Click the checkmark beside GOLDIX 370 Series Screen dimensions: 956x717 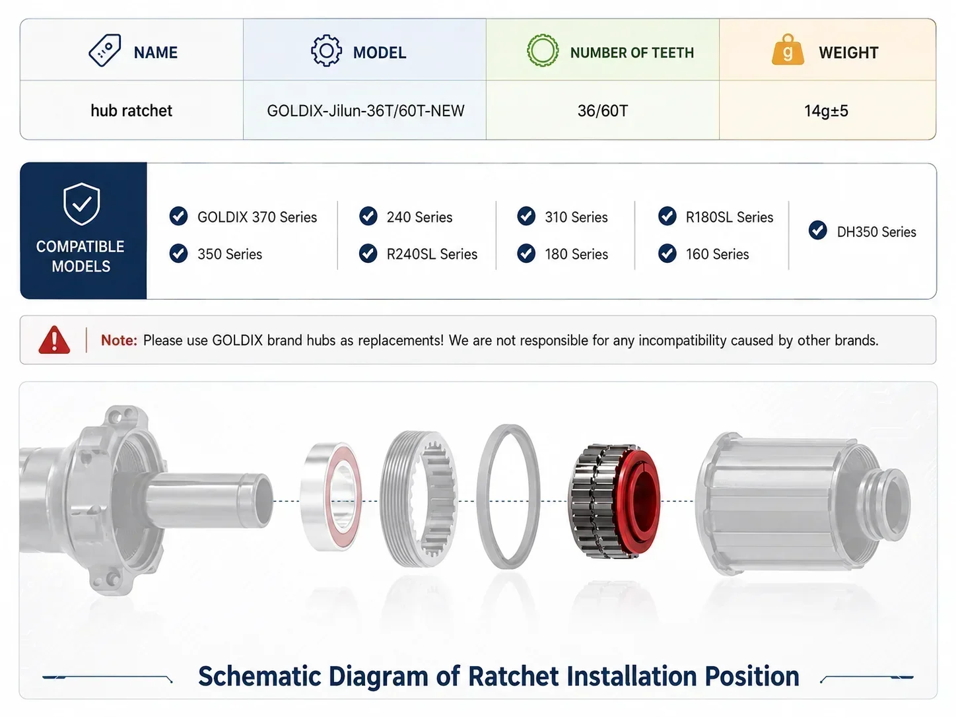[178, 216]
